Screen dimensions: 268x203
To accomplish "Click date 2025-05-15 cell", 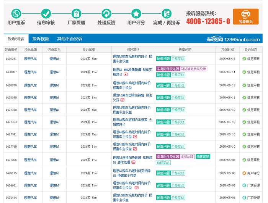I will 227,59.
